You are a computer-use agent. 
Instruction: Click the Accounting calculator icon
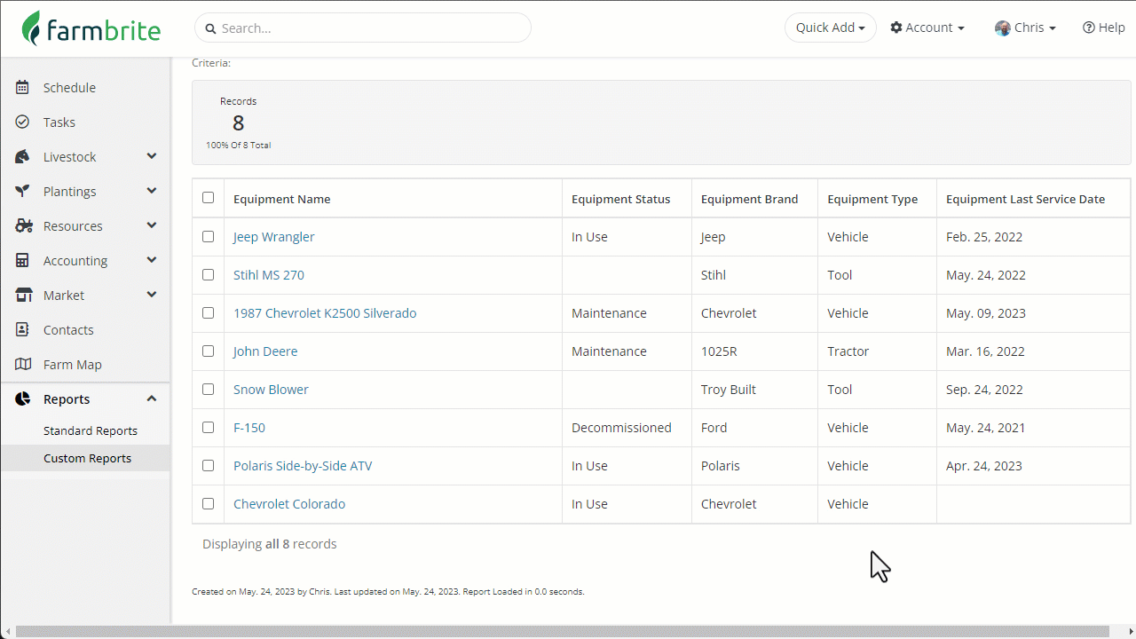(x=23, y=260)
